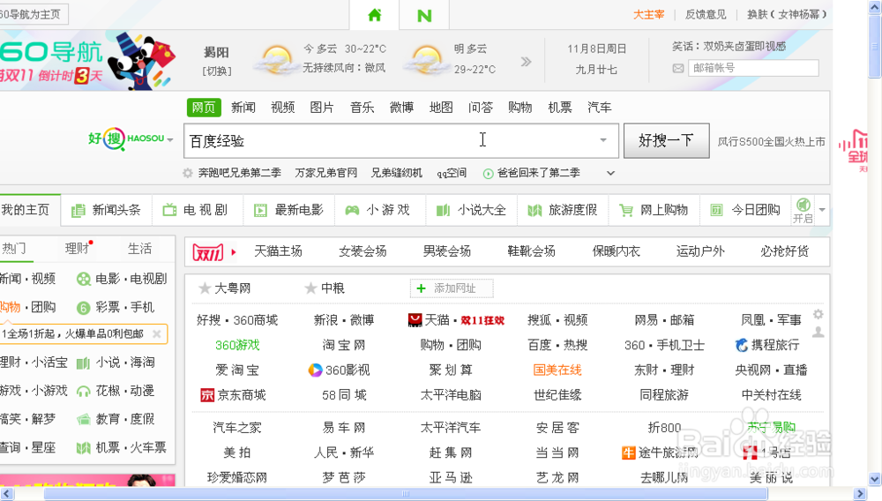
Task: Click the horizontal scrollbar thumb
Action: coord(406,494)
